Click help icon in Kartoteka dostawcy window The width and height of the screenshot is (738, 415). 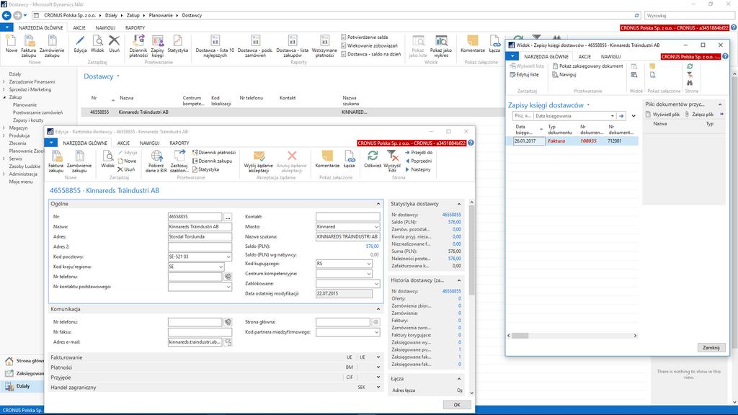click(471, 143)
